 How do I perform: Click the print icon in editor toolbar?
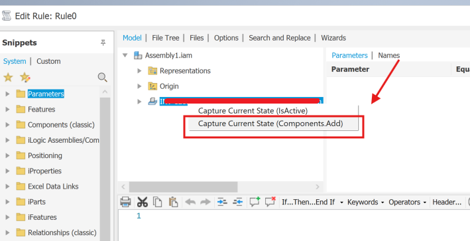[x=125, y=202]
